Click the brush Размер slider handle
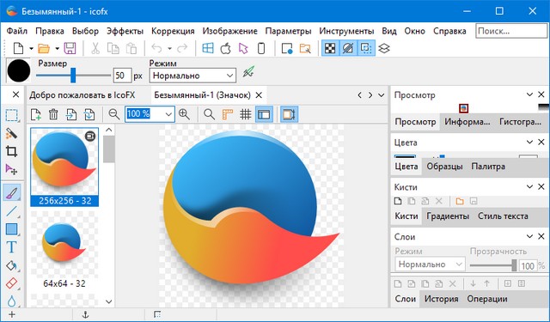550x322 pixels. point(73,75)
